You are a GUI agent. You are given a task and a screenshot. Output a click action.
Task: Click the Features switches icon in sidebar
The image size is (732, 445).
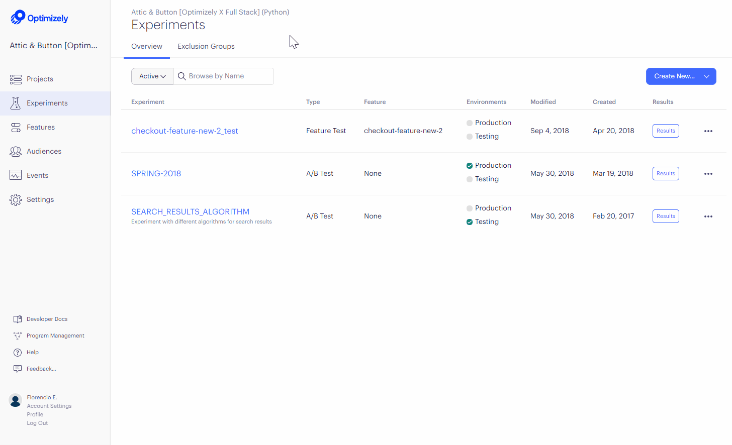(15, 127)
